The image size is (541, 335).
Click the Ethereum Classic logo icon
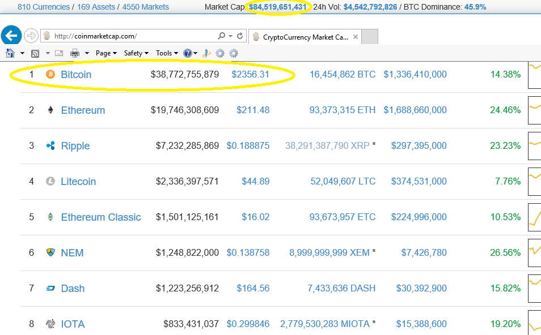(50, 217)
